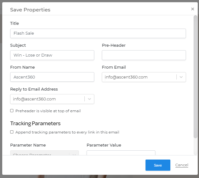Click the Parameter Value input field

coord(121,153)
